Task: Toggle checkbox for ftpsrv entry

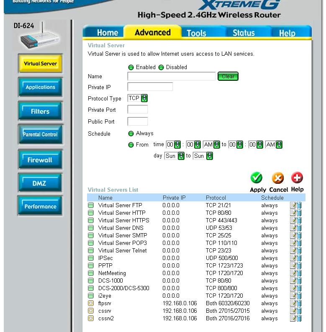Action: pyautogui.click(x=91, y=303)
